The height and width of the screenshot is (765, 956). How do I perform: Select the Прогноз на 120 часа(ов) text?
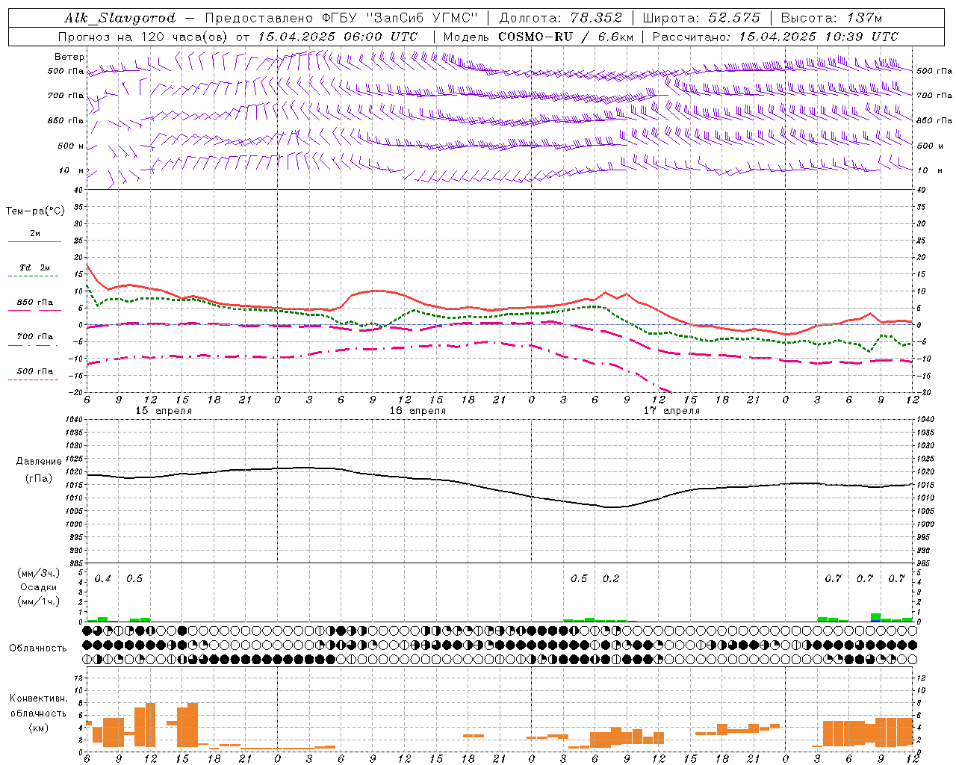point(144,37)
